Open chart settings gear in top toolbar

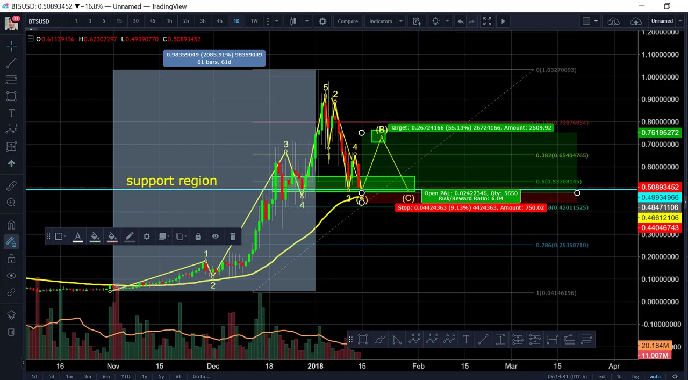tap(322, 21)
